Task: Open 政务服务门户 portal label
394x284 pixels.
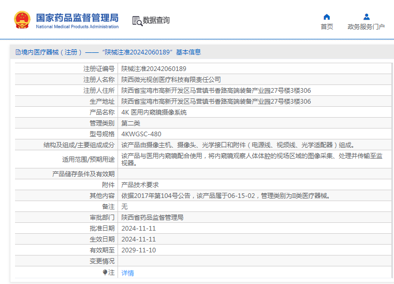Action: click(366, 26)
